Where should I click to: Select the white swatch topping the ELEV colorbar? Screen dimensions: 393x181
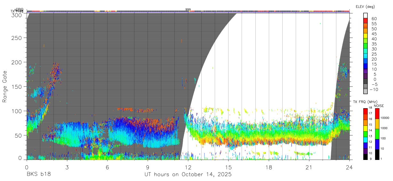tap(366, 16)
